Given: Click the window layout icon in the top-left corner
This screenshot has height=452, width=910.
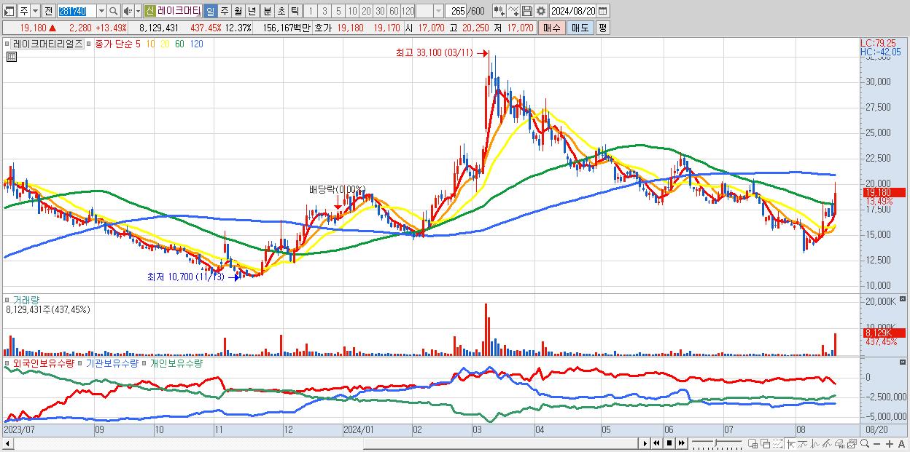Looking at the screenshot, I should click(x=8, y=11).
